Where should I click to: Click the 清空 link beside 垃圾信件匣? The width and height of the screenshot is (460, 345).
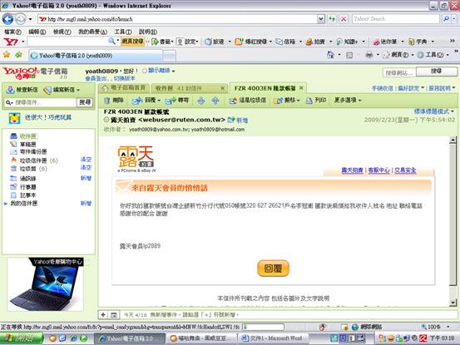pos(86,160)
